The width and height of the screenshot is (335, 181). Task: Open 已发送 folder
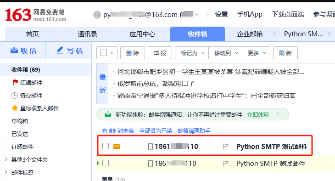pyautogui.click(x=20, y=134)
